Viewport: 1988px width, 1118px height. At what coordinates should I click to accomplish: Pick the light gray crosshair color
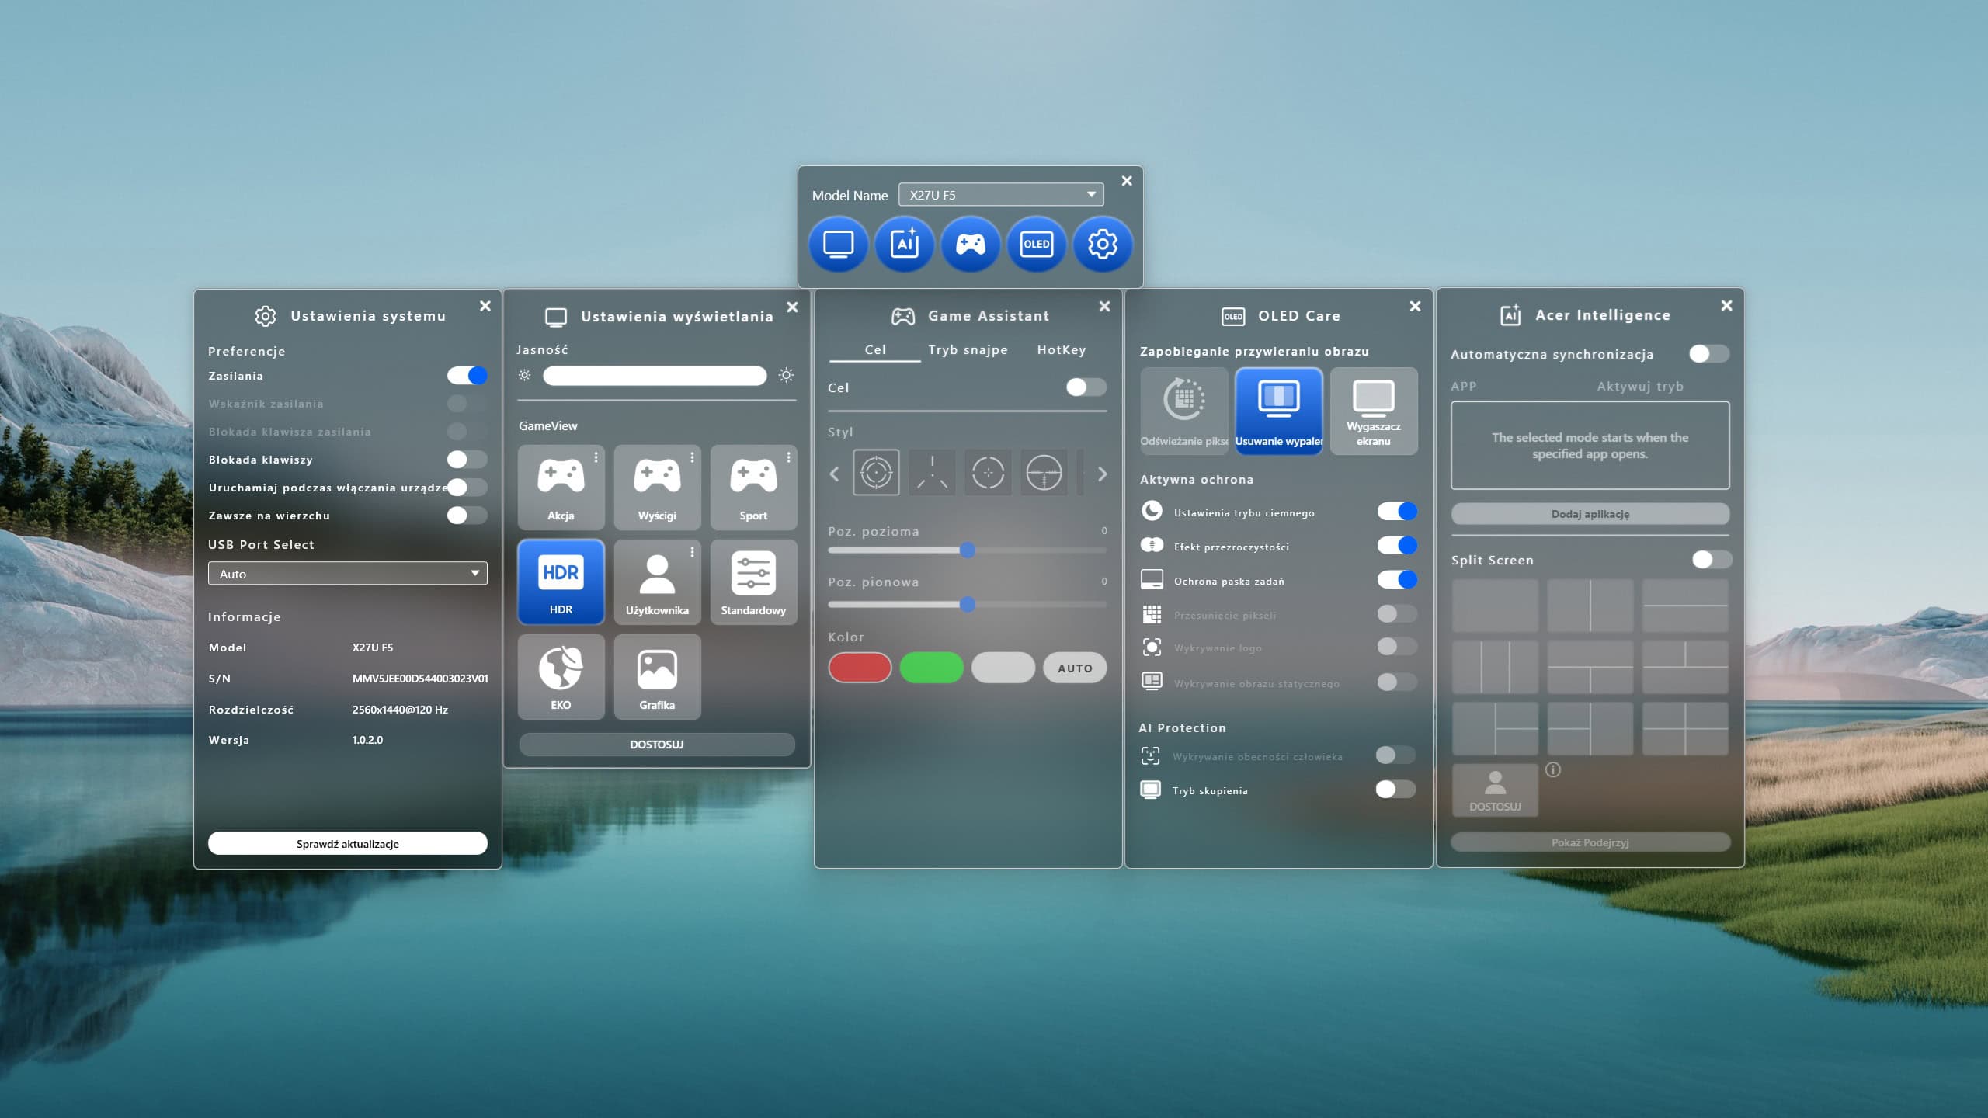tap(1003, 668)
